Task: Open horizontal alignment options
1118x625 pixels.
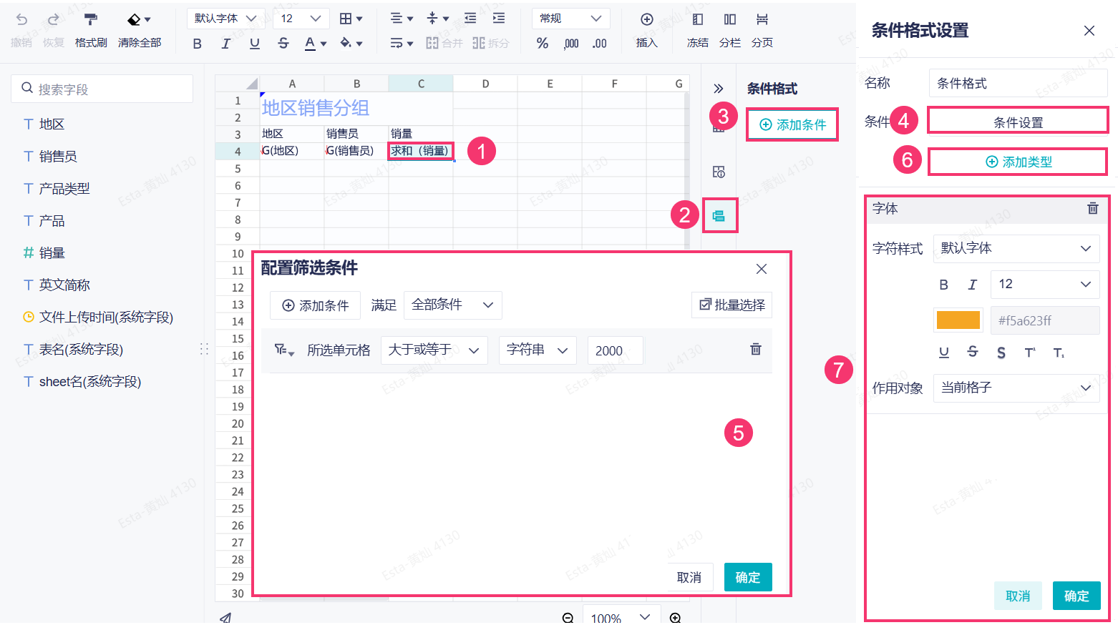Action: (402, 19)
